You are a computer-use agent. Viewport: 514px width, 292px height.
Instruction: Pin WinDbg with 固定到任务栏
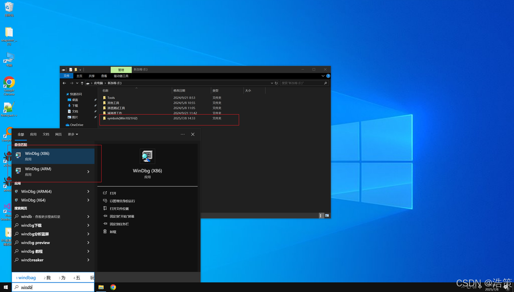click(x=119, y=224)
